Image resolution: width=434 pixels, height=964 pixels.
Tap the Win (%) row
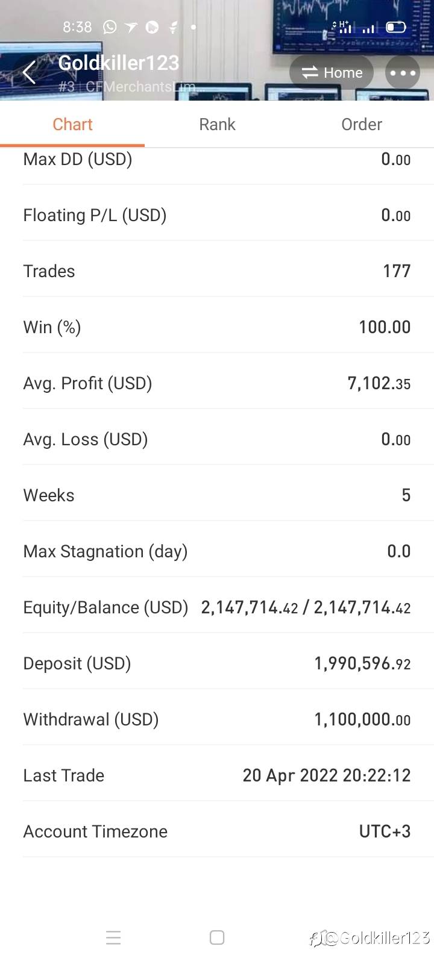[217, 327]
